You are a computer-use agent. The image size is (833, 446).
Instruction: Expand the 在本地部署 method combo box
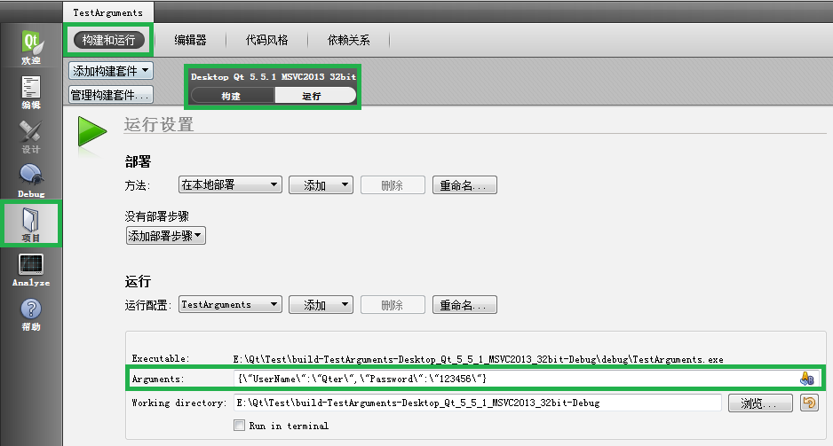230,184
